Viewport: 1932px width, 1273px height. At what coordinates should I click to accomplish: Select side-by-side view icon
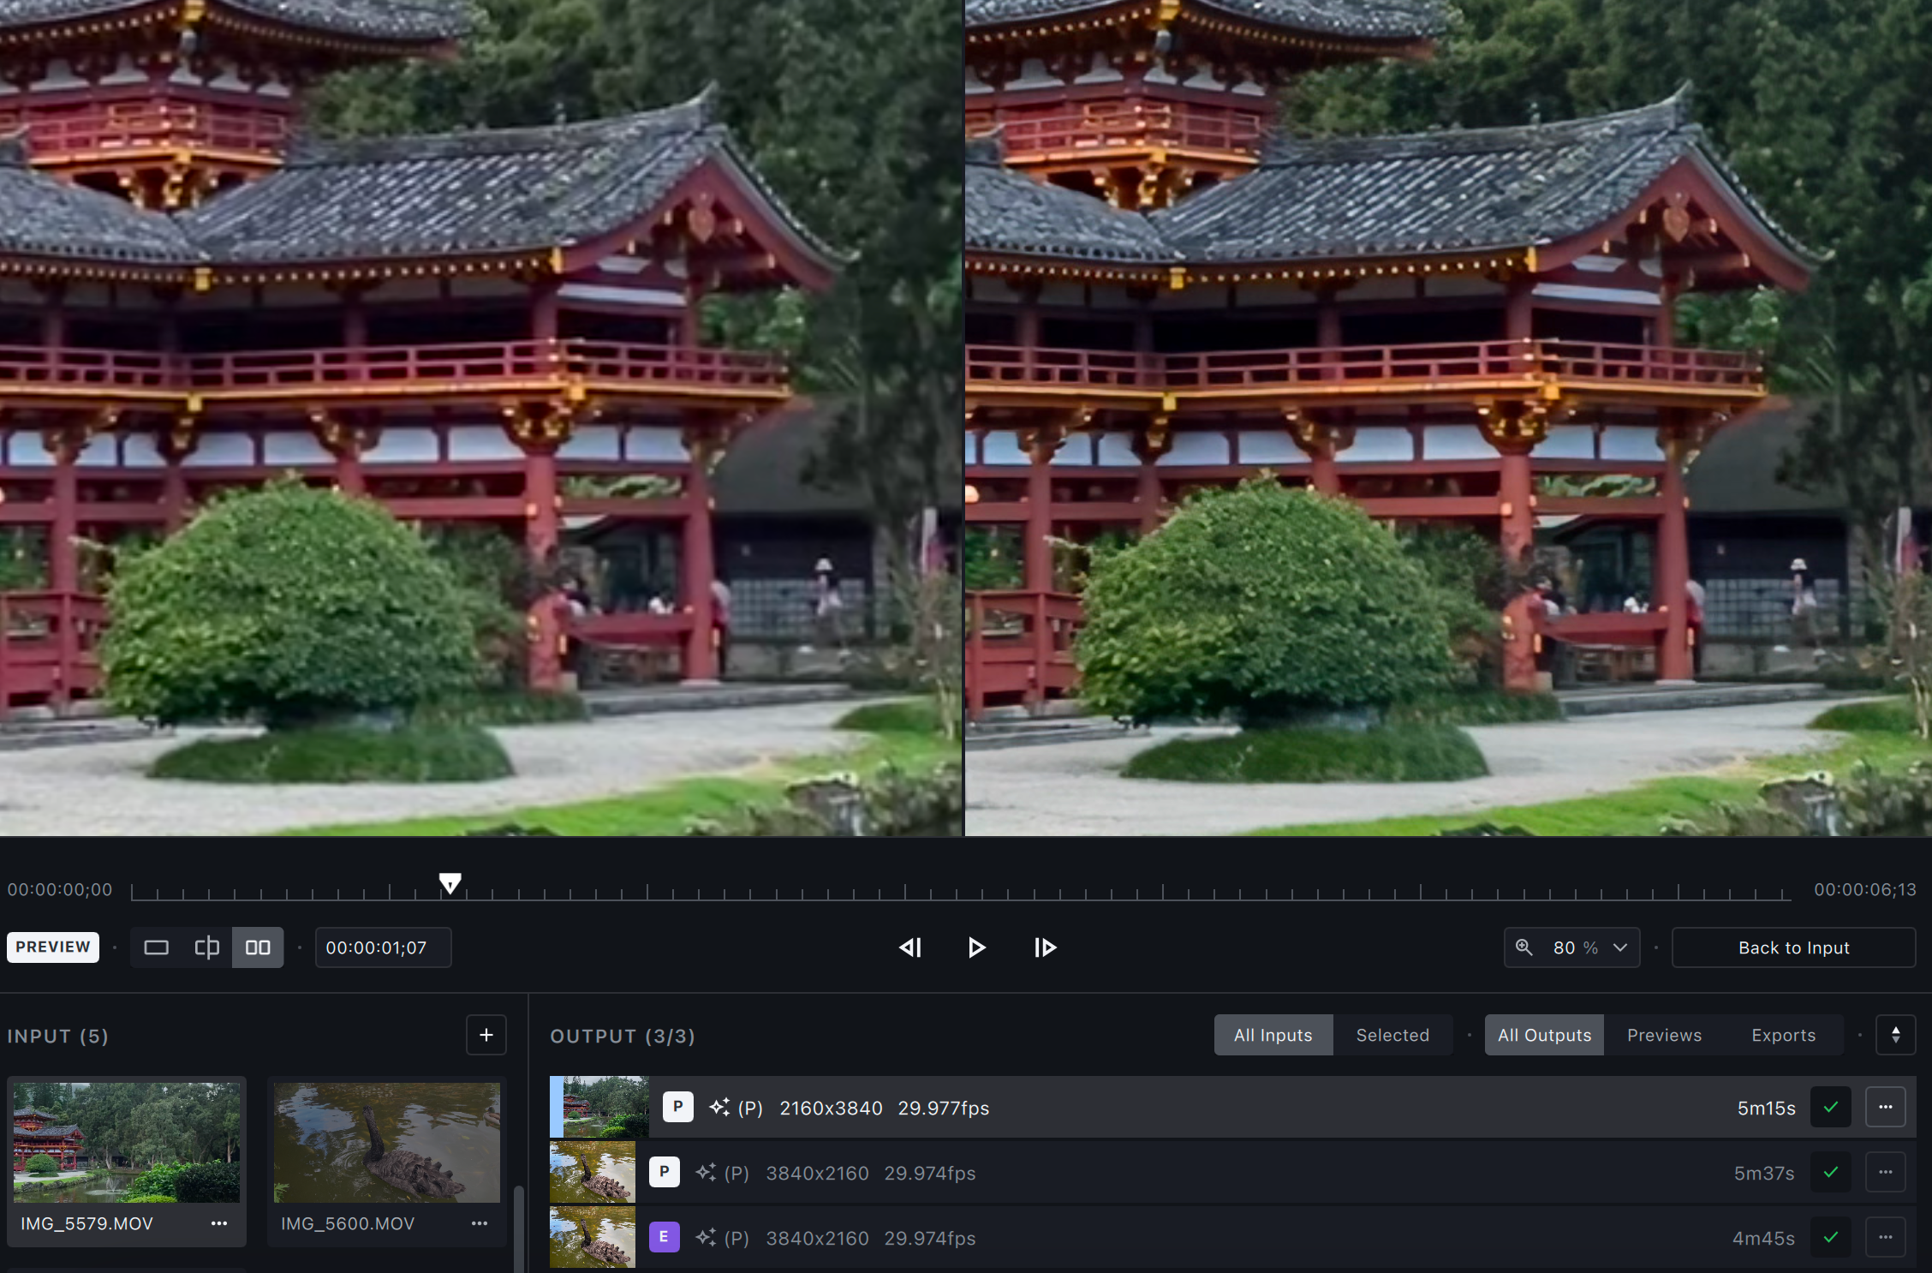pyautogui.click(x=258, y=947)
